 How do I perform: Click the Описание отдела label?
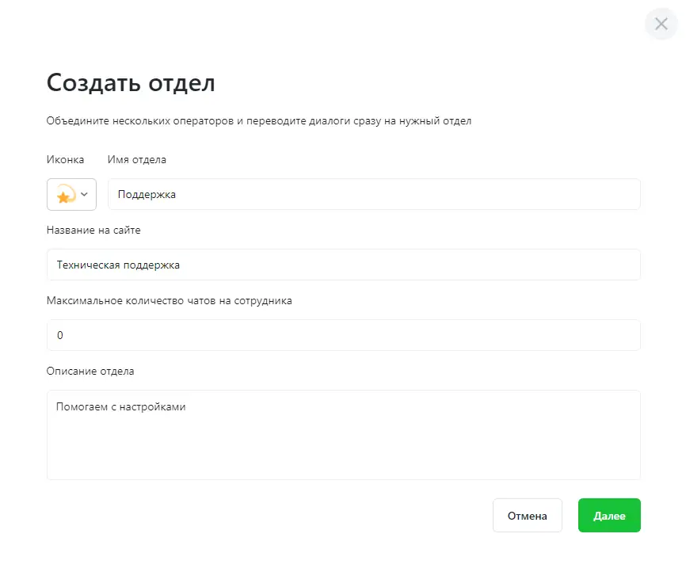90,371
